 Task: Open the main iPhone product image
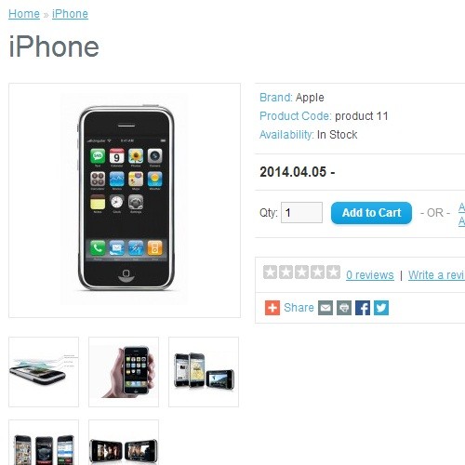coord(125,200)
